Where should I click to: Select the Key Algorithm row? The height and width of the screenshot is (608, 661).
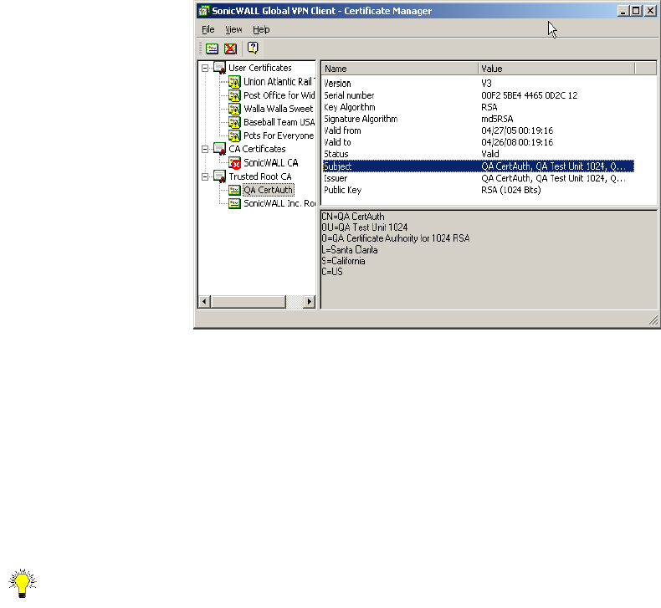(479, 107)
